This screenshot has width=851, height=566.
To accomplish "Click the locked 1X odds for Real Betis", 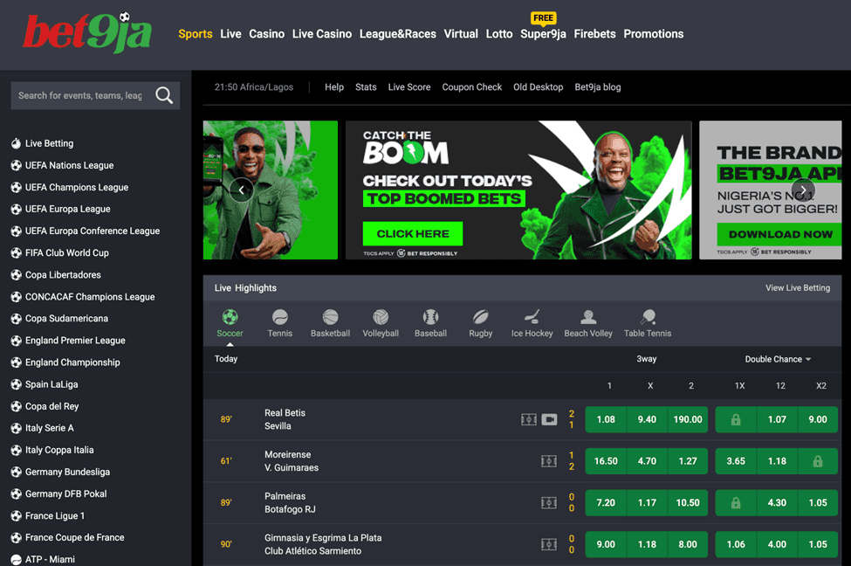I will pyautogui.click(x=736, y=419).
